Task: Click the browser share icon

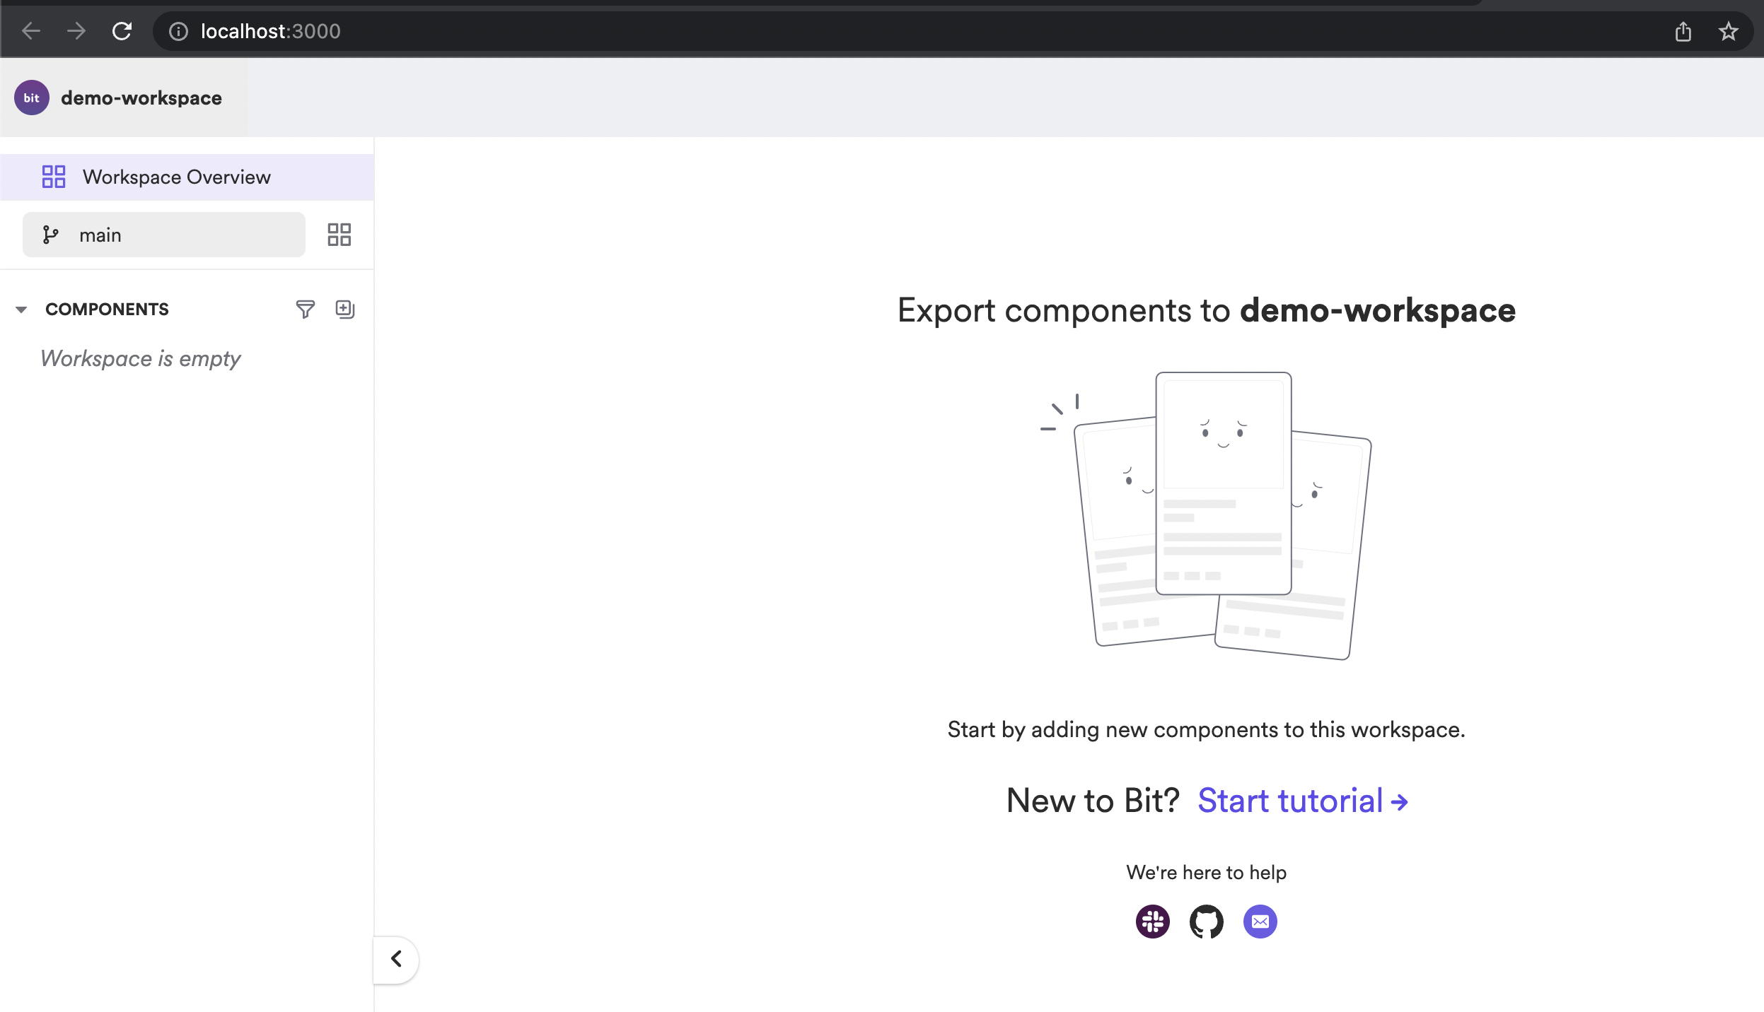Action: coord(1683,31)
